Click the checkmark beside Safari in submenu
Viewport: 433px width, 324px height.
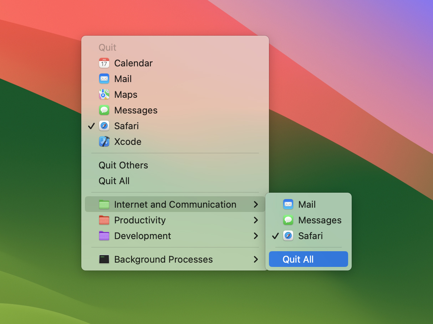tap(275, 236)
